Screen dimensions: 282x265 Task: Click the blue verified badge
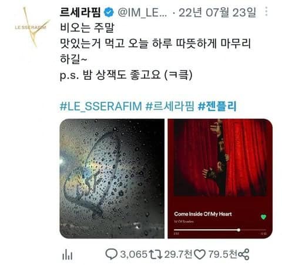coord(109,12)
